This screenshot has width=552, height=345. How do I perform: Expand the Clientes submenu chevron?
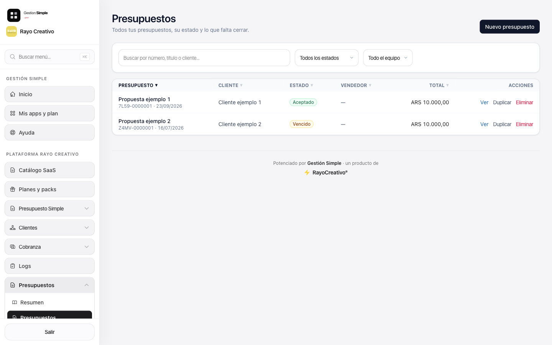pos(87,228)
